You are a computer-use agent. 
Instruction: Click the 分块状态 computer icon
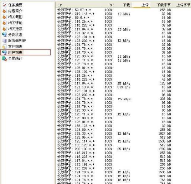click(x=4, y=35)
